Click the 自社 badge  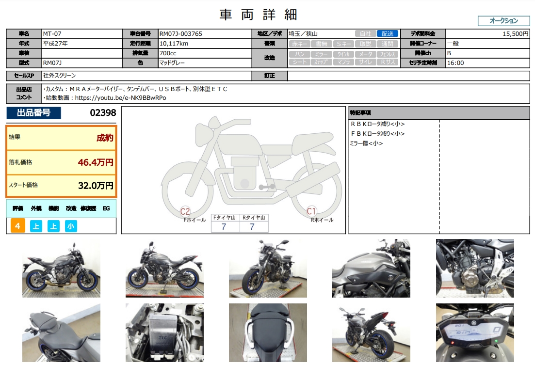coord(365,34)
